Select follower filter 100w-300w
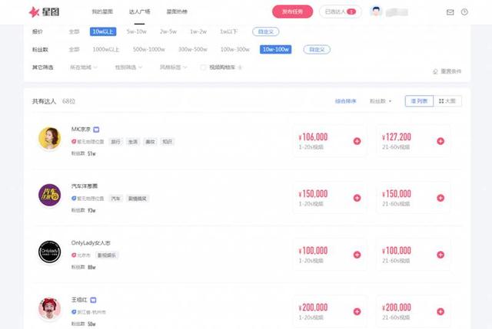The height and width of the screenshot is (329, 492). [x=235, y=49]
